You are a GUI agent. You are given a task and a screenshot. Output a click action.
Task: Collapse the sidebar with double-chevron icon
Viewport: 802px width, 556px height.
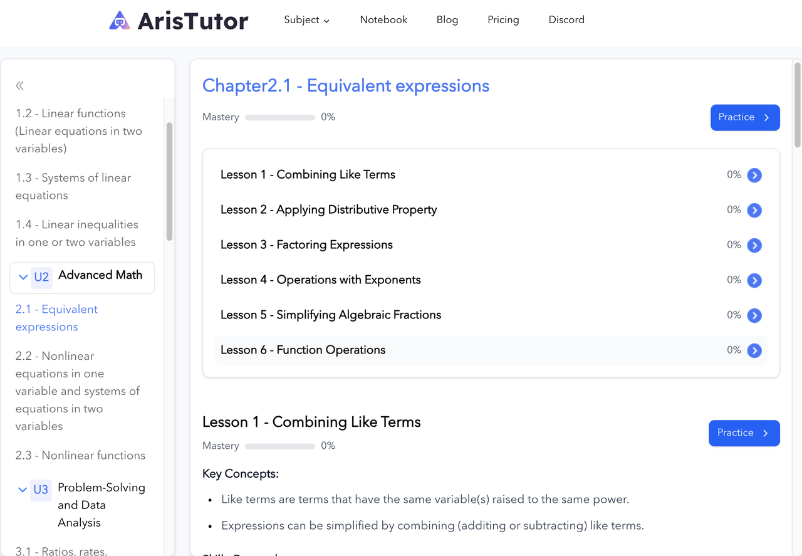[x=20, y=86]
